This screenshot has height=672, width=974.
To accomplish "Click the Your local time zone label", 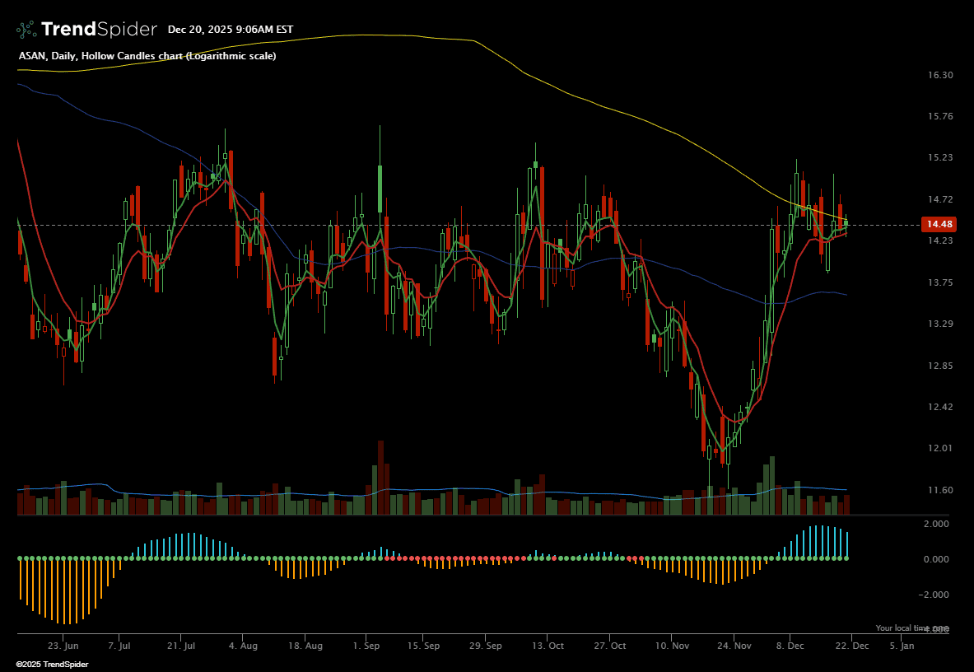I will [x=911, y=628].
